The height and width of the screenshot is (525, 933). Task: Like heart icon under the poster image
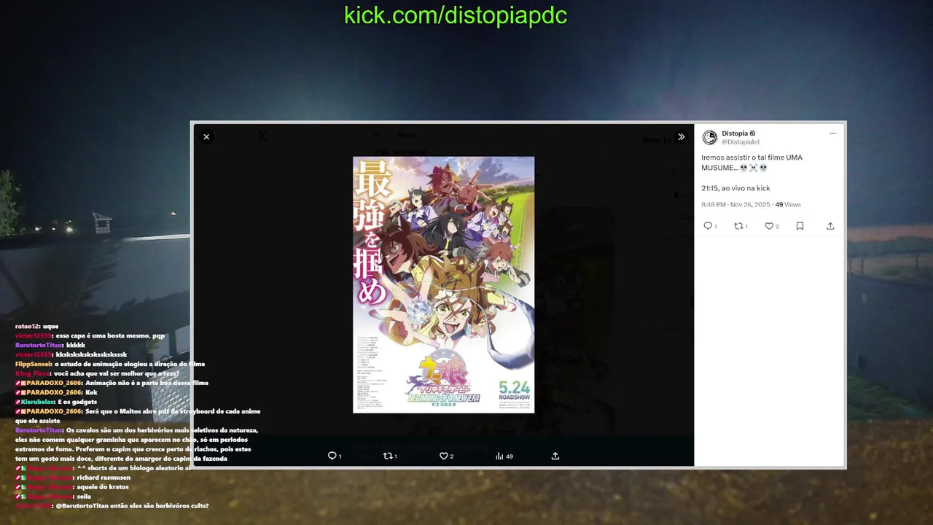click(x=443, y=456)
